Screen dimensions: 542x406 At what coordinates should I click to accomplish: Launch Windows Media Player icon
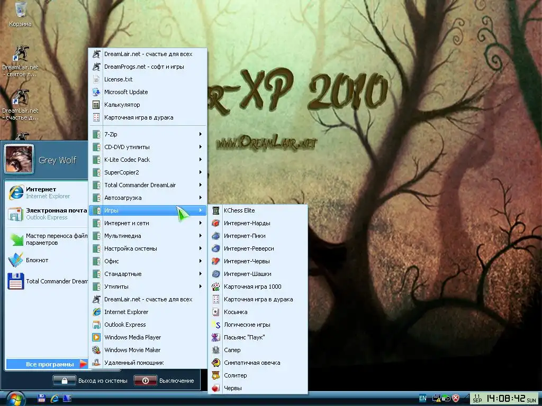tap(96, 337)
